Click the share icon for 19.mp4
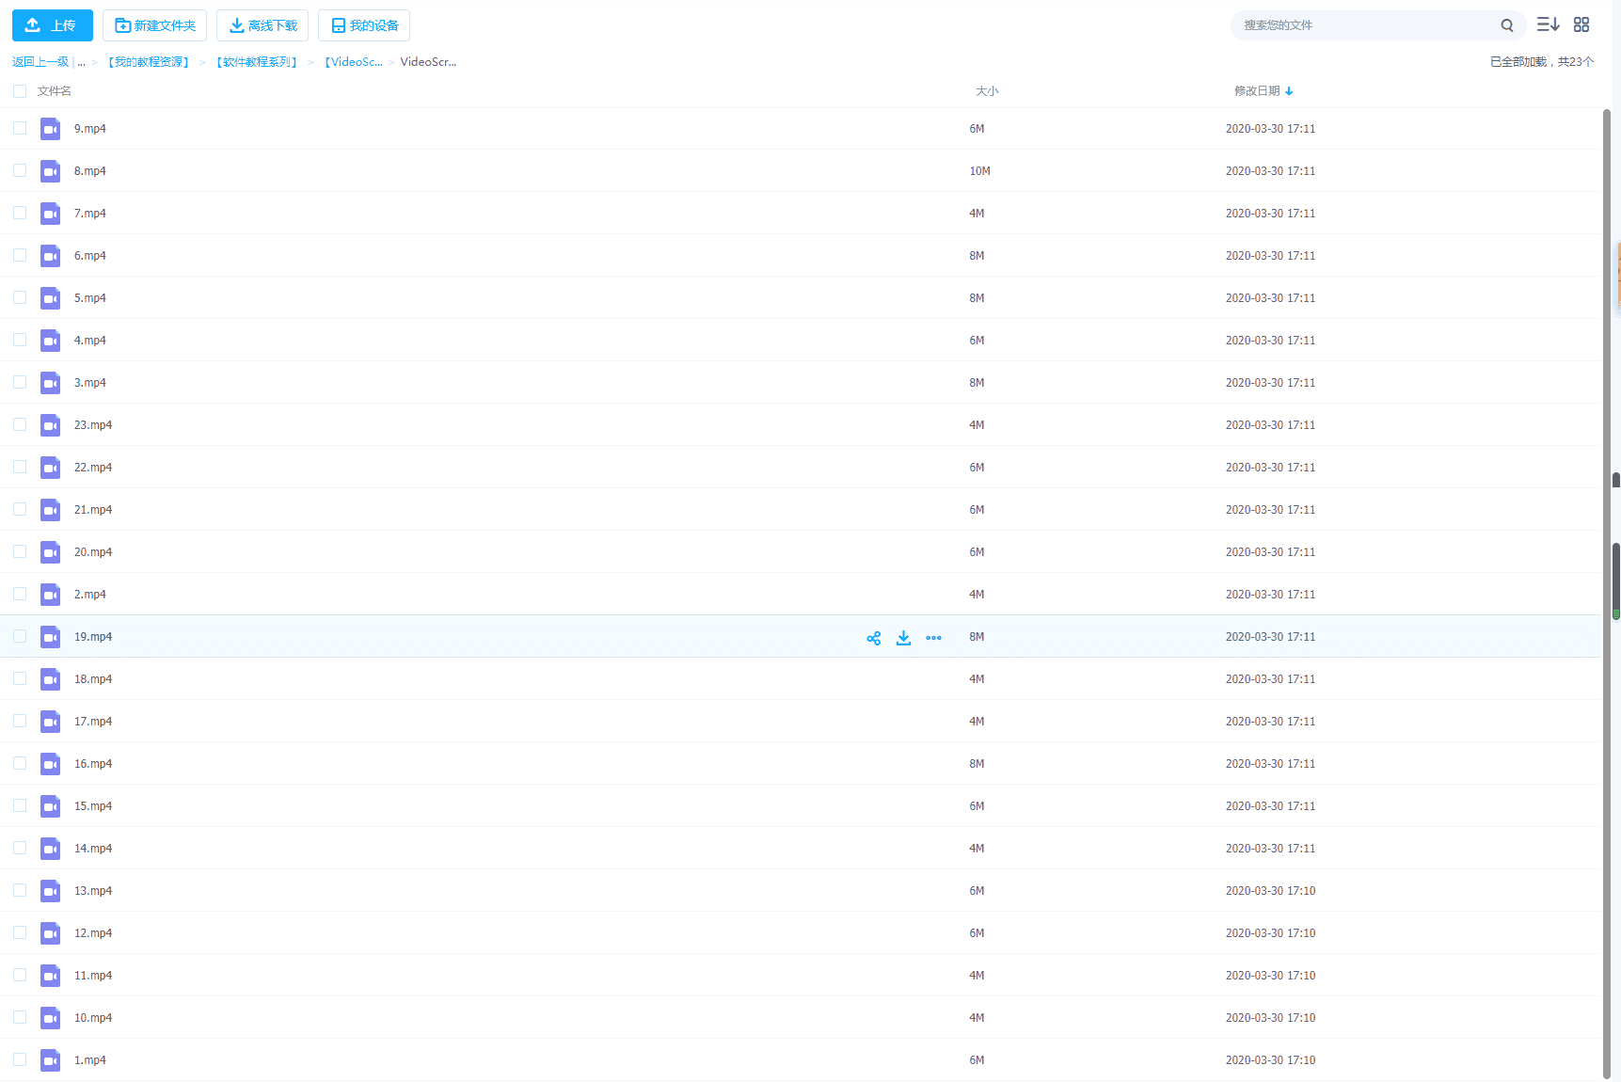The image size is (1621, 1082). tap(873, 638)
